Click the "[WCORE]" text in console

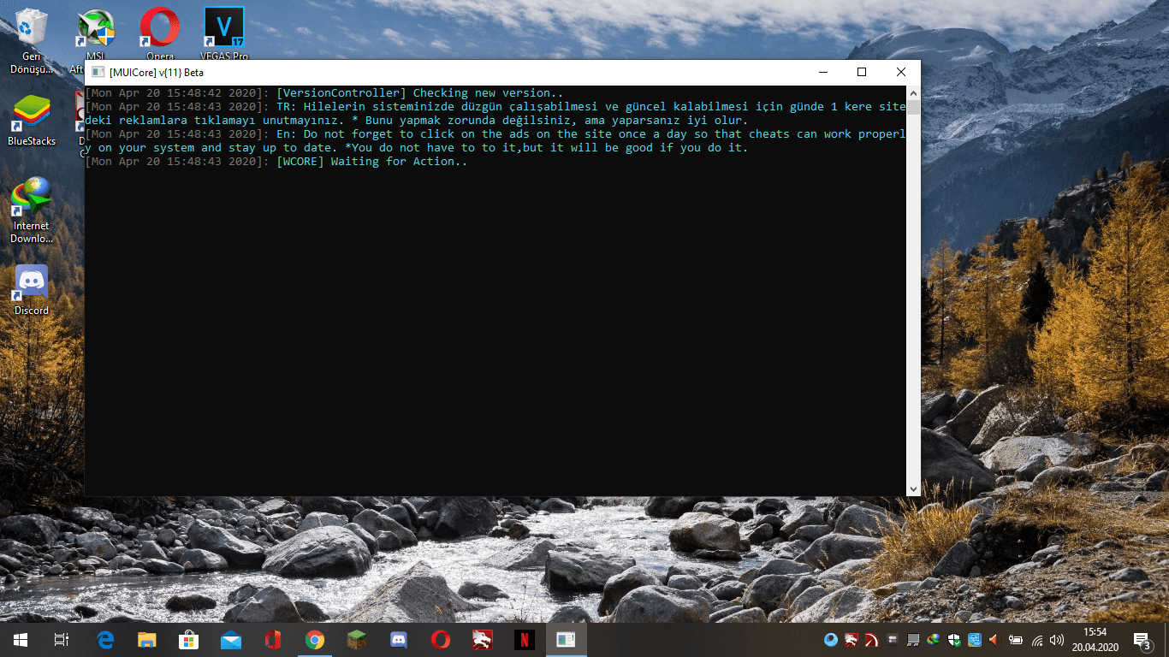click(x=300, y=162)
